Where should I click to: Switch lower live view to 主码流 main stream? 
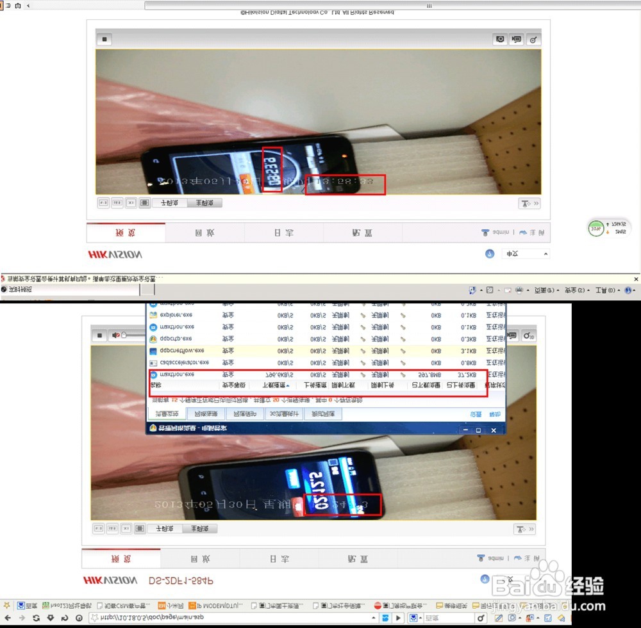pyautogui.click(x=200, y=529)
